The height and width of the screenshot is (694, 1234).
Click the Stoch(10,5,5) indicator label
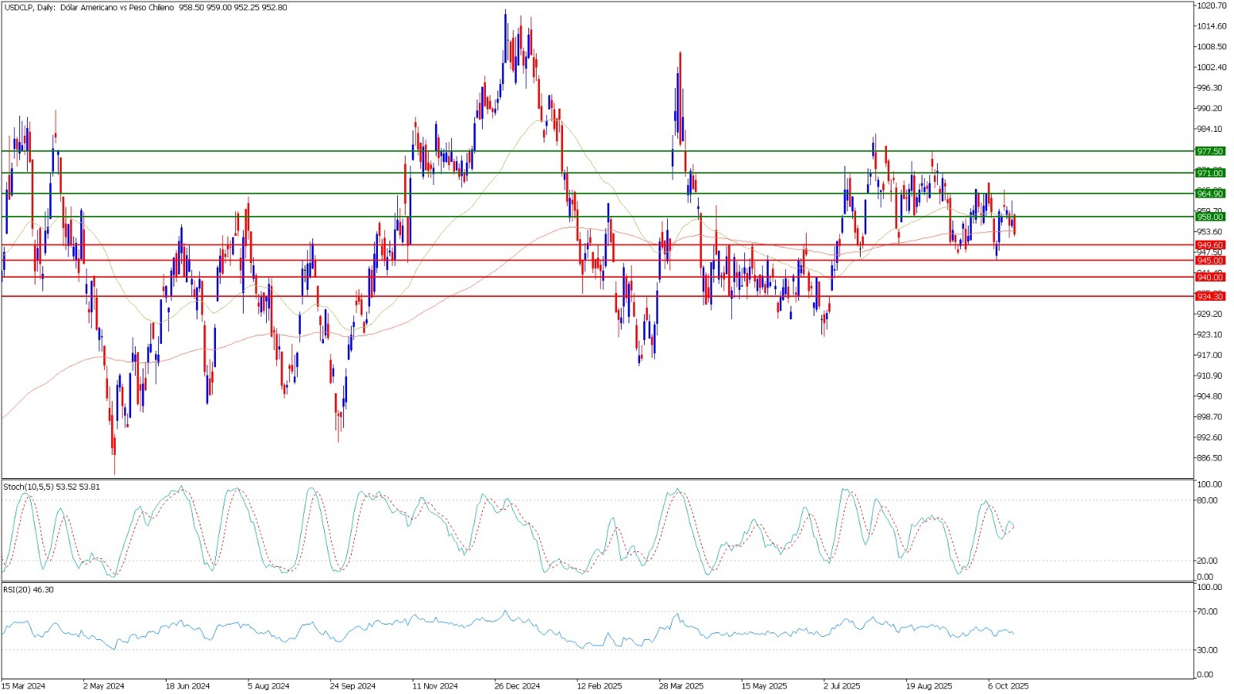(52, 487)
